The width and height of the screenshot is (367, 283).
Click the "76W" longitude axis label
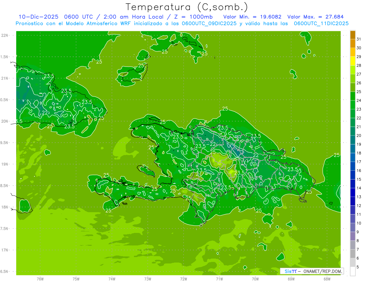click(x=40, y=279)
